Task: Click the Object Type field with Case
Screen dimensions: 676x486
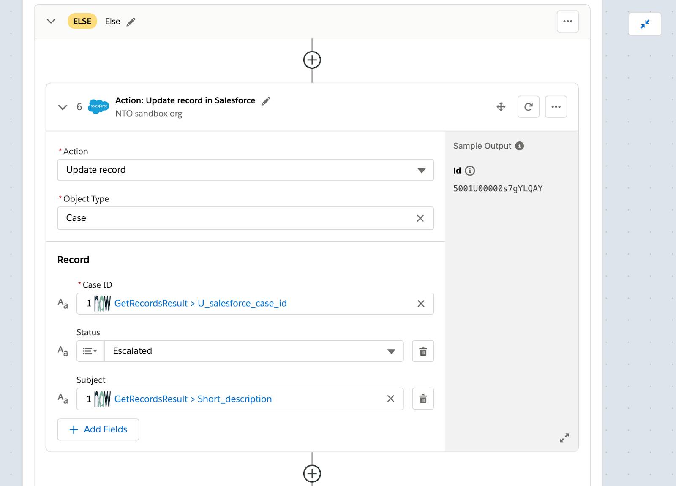Action: tap(245, 218)
